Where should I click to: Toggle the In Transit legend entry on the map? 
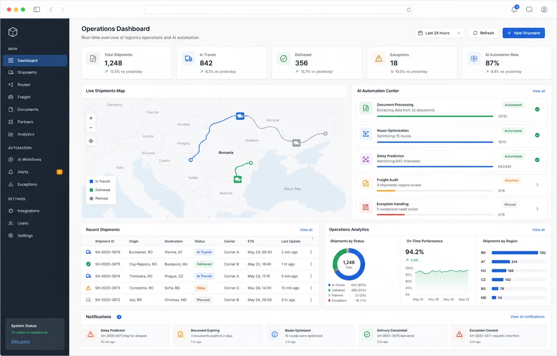100,181
